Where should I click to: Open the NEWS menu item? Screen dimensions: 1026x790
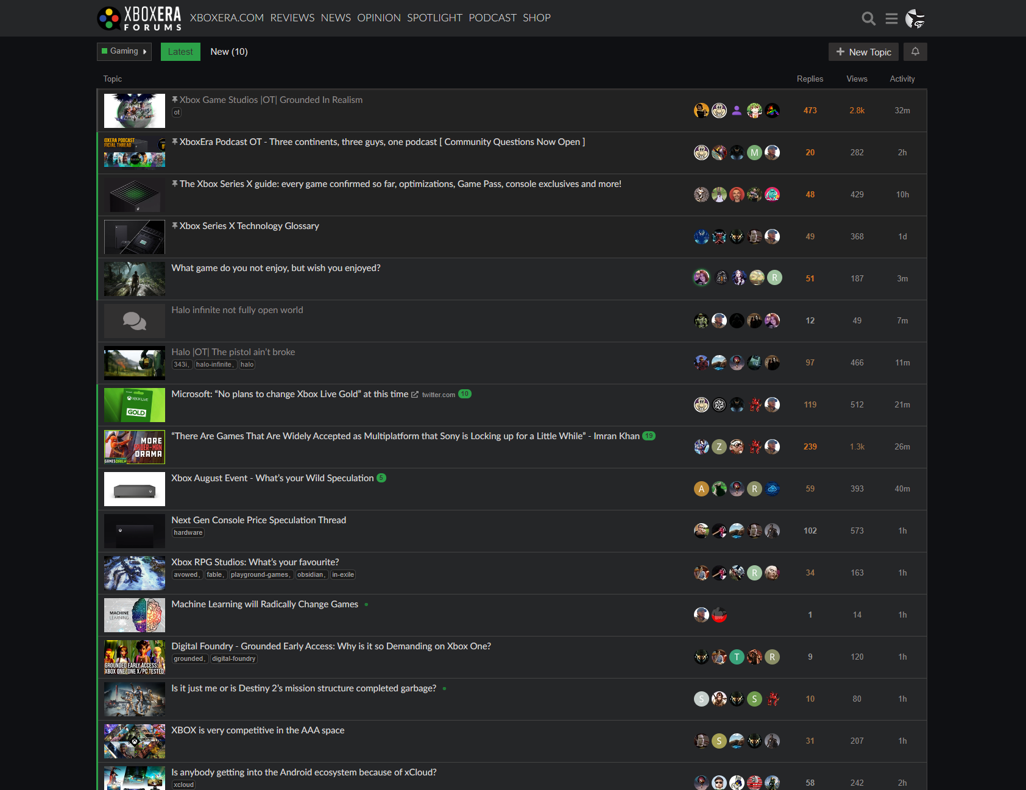[336, 18]
